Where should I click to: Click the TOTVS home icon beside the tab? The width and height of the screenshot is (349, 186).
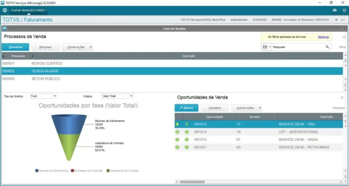[5, 10]
